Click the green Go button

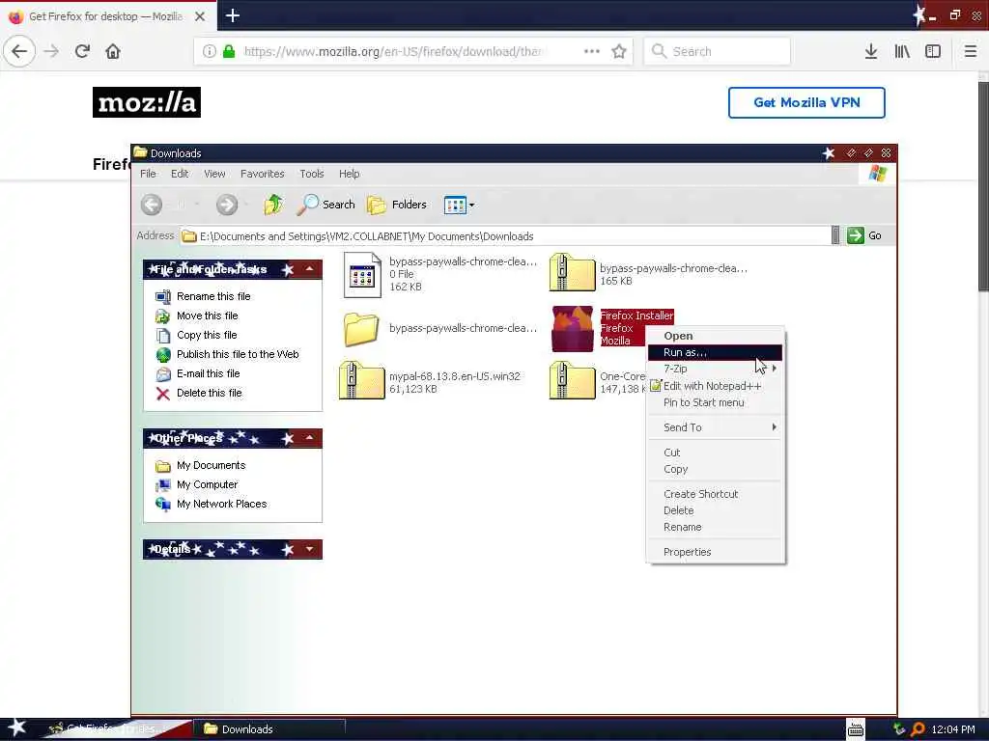(x=864, y=235)
